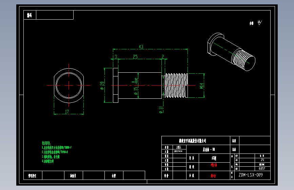The image size is (294, 190).
Task: Select the empty code field at top-left
Action: coord(55,15)
